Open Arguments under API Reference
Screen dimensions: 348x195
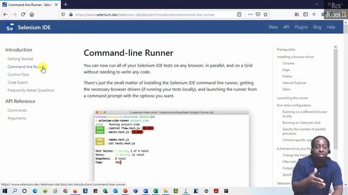(17, 118)
